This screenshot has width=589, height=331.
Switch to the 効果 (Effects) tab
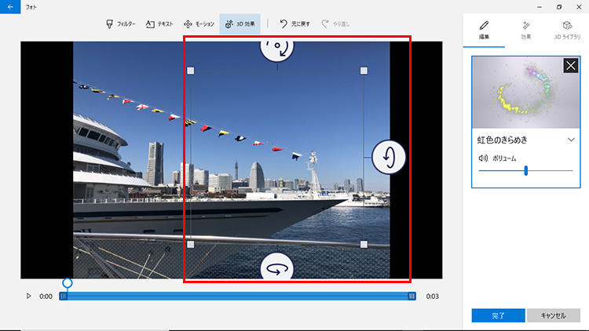(x=525, y=30)
